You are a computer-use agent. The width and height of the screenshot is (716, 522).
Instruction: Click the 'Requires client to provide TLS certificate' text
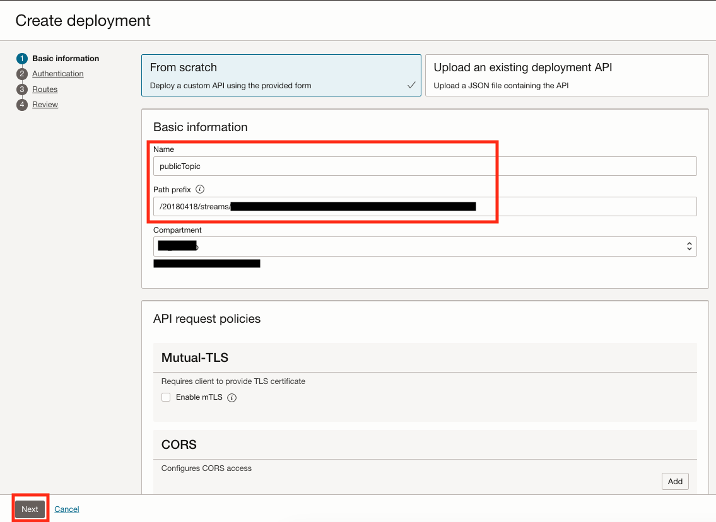coord(233,381)
